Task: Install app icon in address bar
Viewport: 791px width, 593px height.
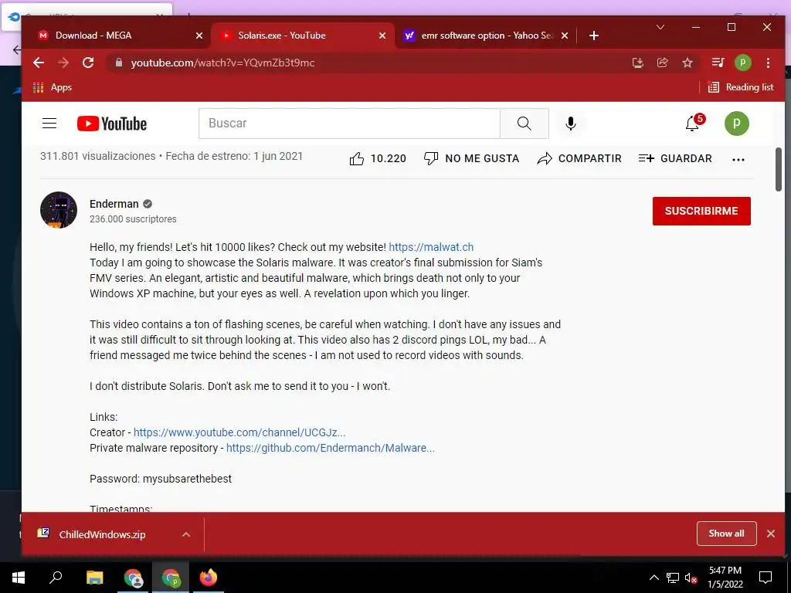Action: [x=637, y=63]
